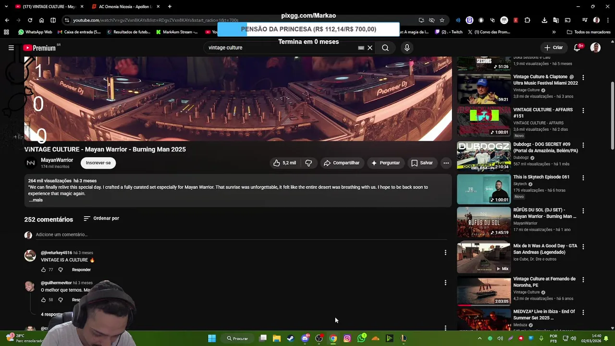This screenshot has width=615, height=346.
Task: Open the MayanWarrior channel name link
Action: tap(57, 160)
